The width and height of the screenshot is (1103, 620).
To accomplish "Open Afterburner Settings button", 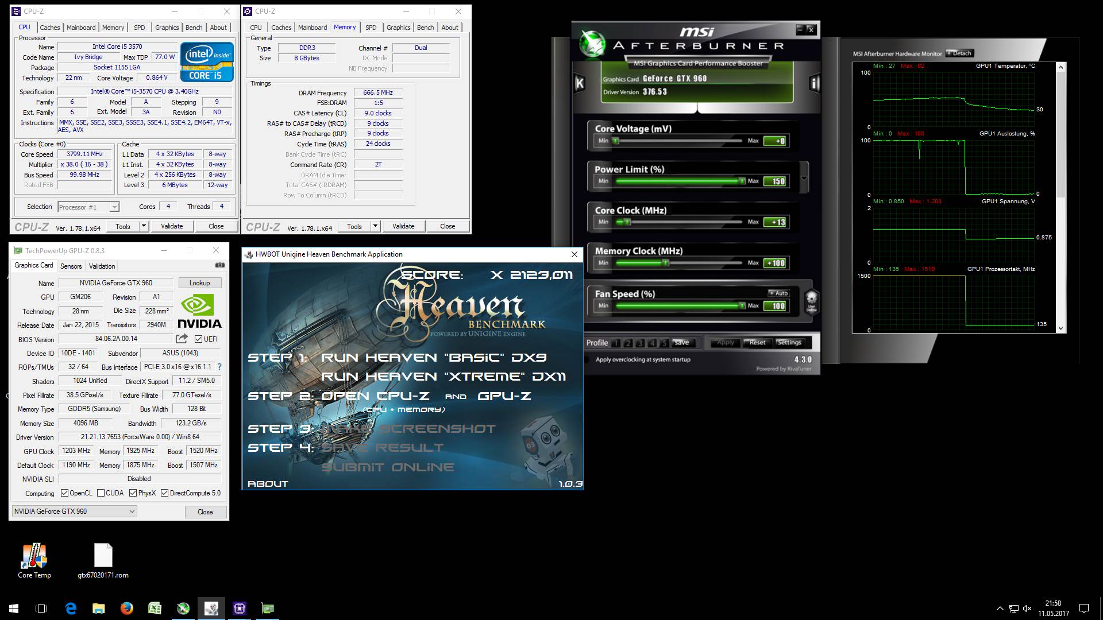I will point(789,343).
